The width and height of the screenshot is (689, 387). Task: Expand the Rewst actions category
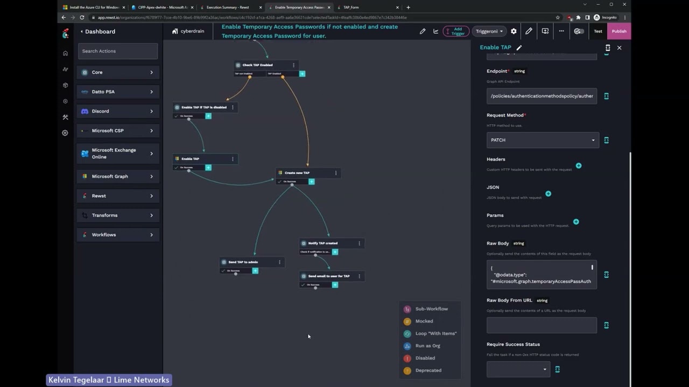[118, 196]
